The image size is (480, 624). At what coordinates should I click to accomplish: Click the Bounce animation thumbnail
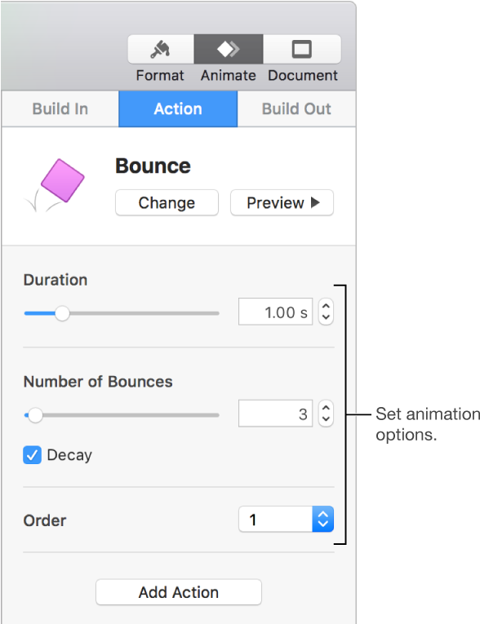tap(56, 184)
